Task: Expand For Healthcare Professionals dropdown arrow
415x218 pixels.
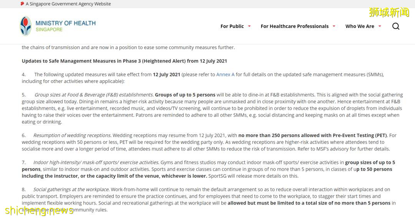Action: [334, 26]
